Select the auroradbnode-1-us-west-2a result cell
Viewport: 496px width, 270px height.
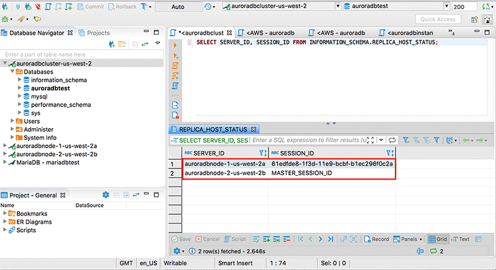225,164
